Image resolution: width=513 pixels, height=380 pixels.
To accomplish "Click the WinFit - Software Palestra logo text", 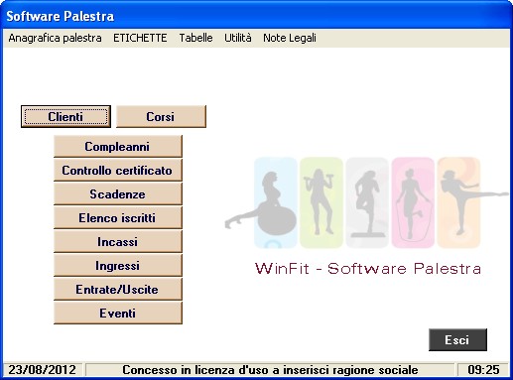I will tap(368, 269).
